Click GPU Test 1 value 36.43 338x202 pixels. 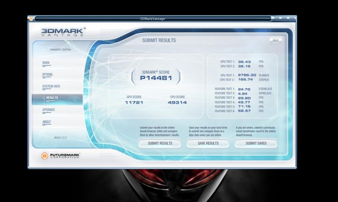[244, 62]
